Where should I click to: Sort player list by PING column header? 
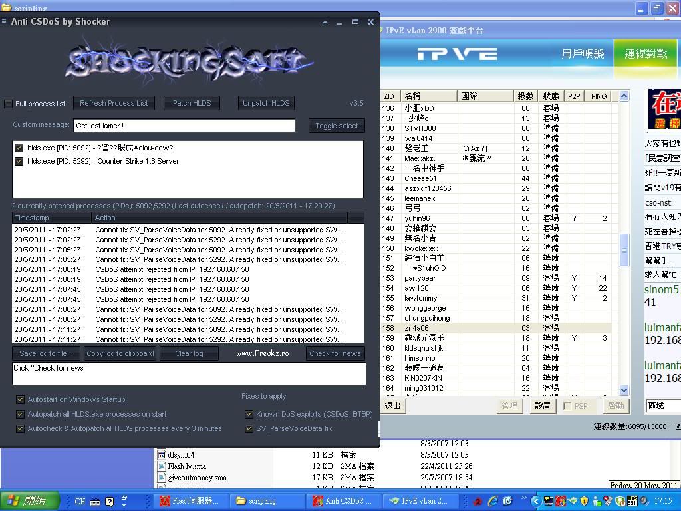pos(599,96)
